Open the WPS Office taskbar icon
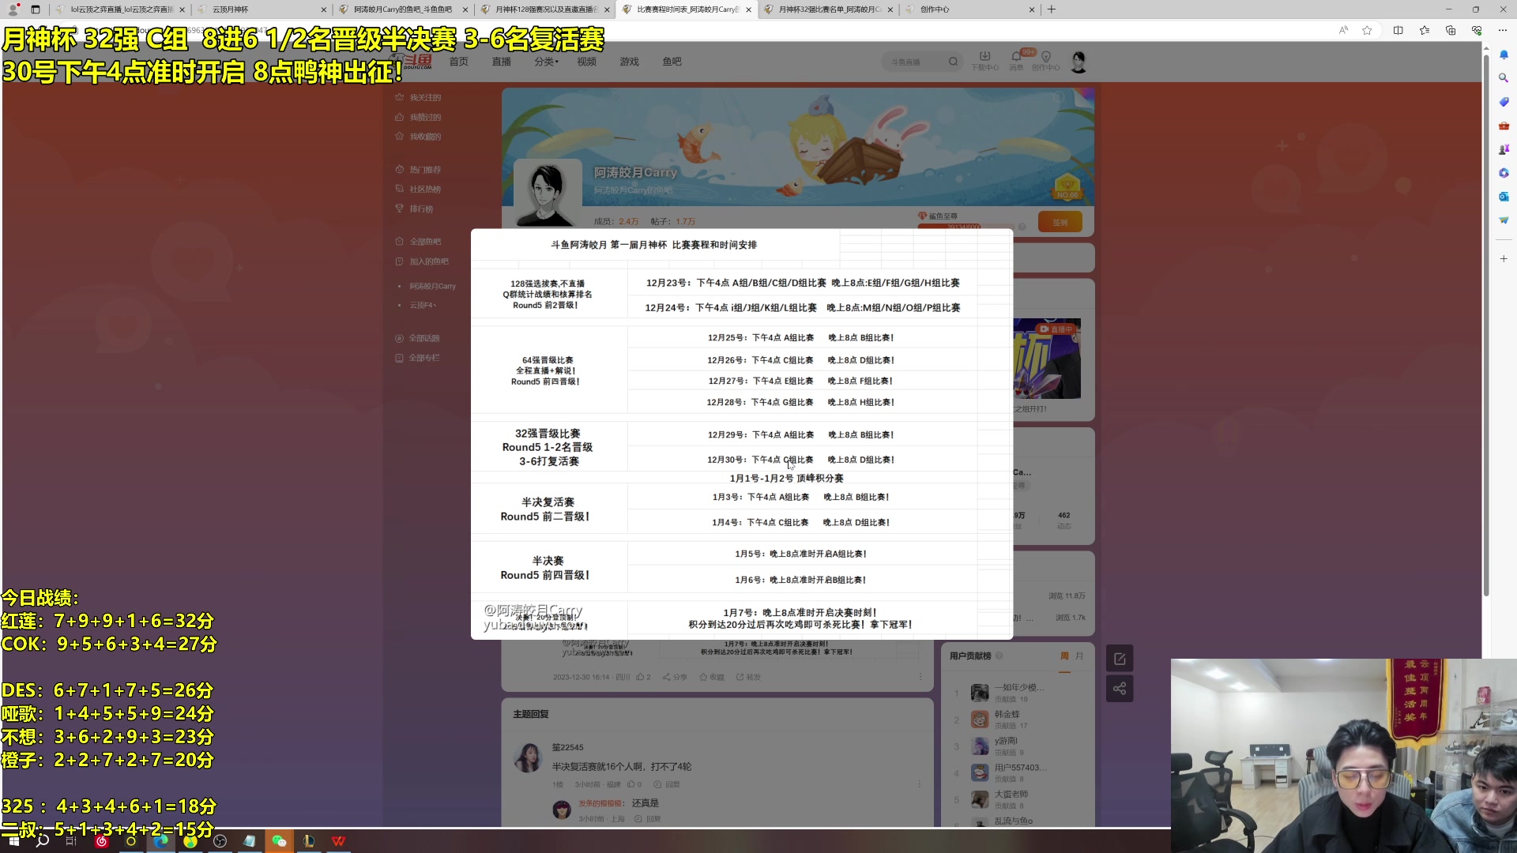This screenshot has height=853, width=1517. (339, 841)
